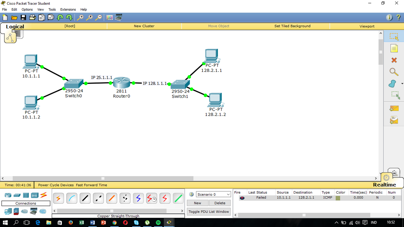Image resolution: width=404 pixels, height=227 pixels.
Task: Open the drawing palette
Action: [110, 18]
